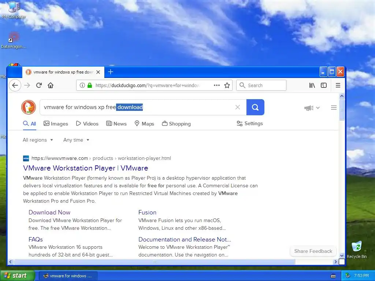The width and height of the screenshot is (375, 281).
Task: Minimize the Firefox window
Action: pos(323,72)
